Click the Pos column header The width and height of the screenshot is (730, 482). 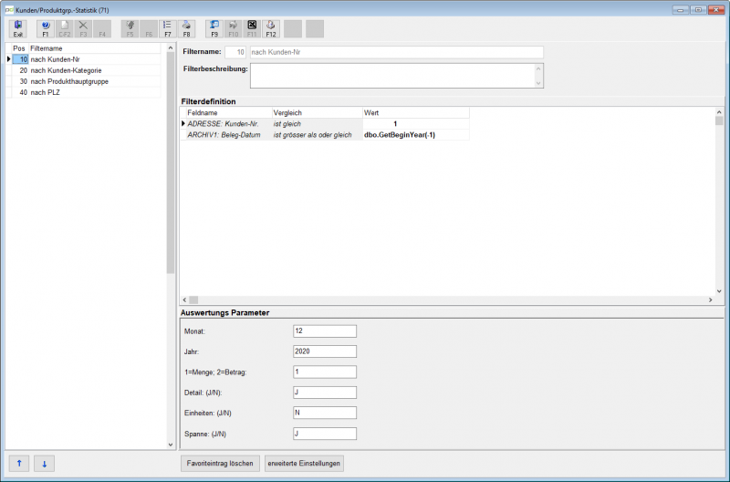click(19, 48)
